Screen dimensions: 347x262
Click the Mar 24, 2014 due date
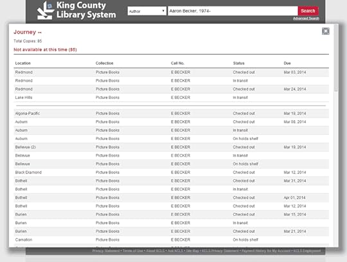coord(295,89)
